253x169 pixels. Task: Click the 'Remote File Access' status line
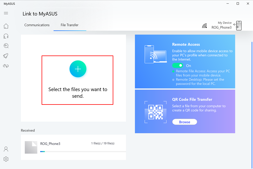[203, 73]
